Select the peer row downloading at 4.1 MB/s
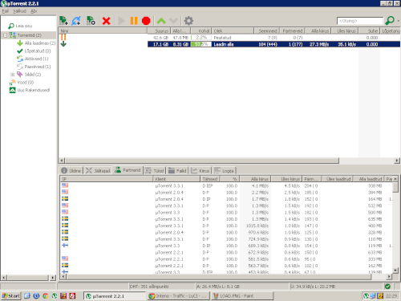The width and height of the screenshot is (401, 301). (227, 185)
